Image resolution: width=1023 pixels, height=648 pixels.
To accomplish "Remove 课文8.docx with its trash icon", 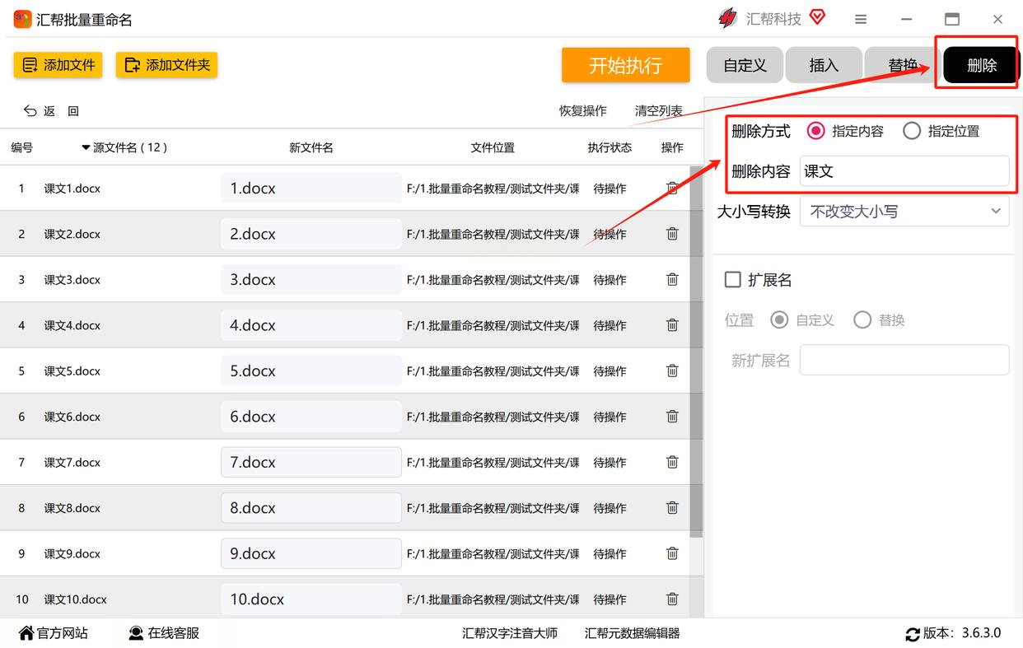I will pyautogui.click(x=672, y=508).
